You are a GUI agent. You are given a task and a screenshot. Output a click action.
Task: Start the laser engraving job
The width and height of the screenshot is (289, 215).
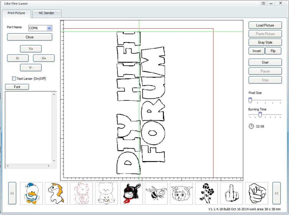coord(265,62)
